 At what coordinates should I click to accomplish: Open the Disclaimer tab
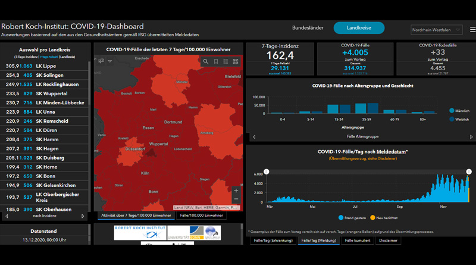tap(388, 241)
